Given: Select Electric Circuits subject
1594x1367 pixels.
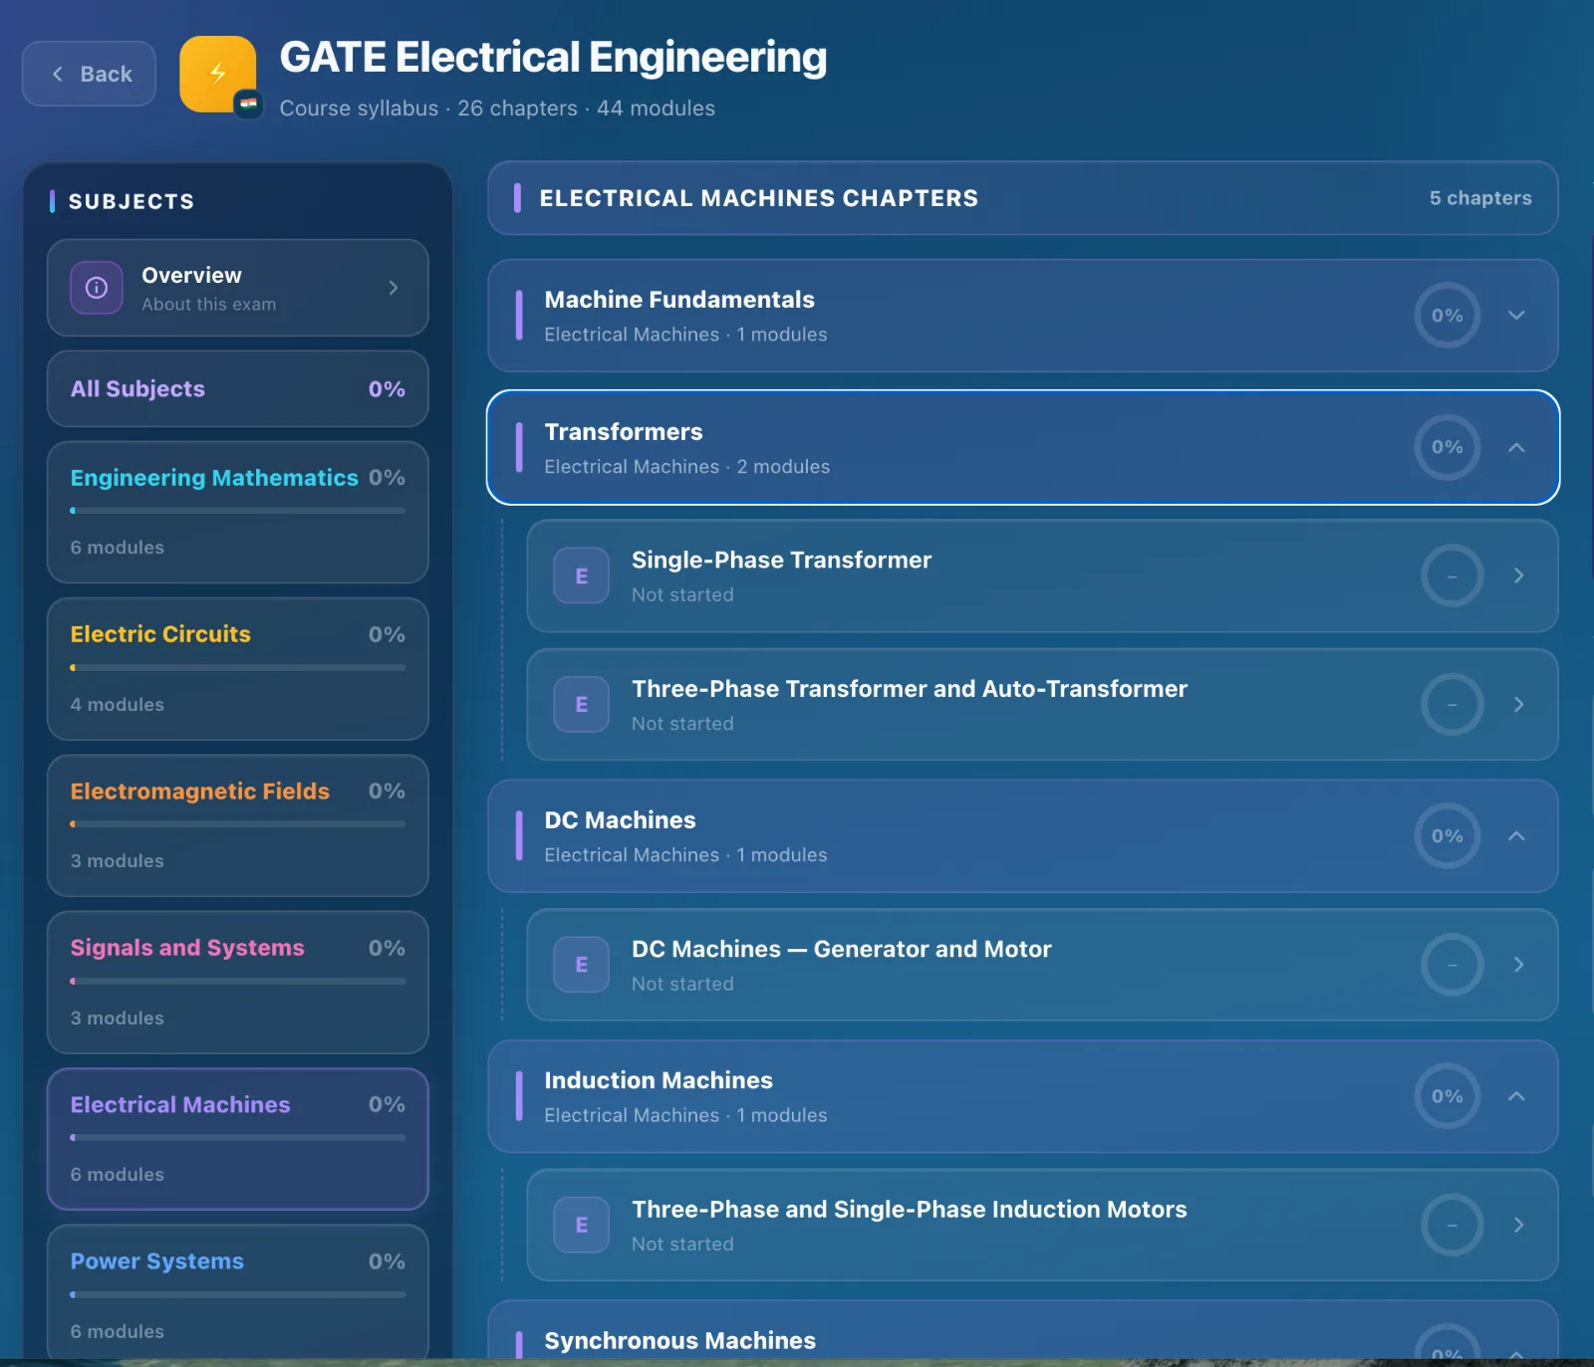Looking at the screenshot, I should (238, 669).
